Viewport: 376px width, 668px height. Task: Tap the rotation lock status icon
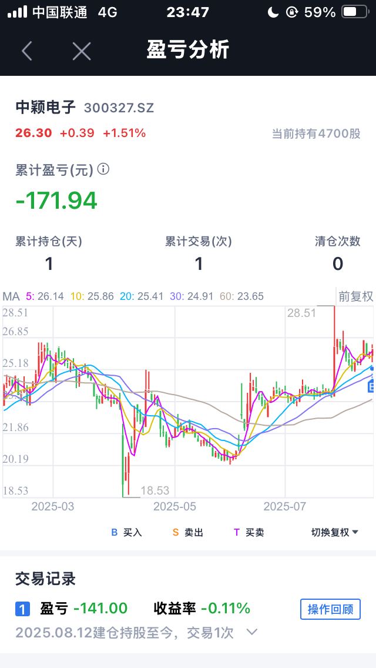coord(291,12)
